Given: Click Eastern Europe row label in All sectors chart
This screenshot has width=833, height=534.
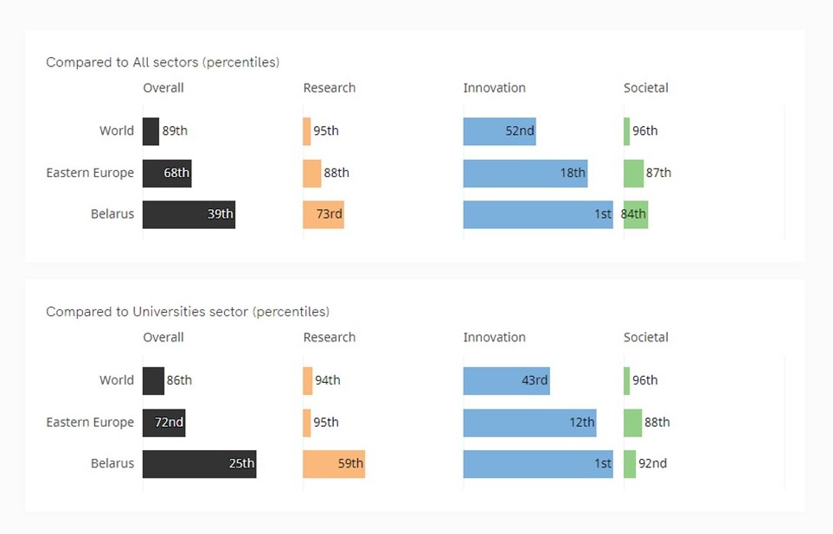Looking at the screenshot, I should (x=90, y=173).
